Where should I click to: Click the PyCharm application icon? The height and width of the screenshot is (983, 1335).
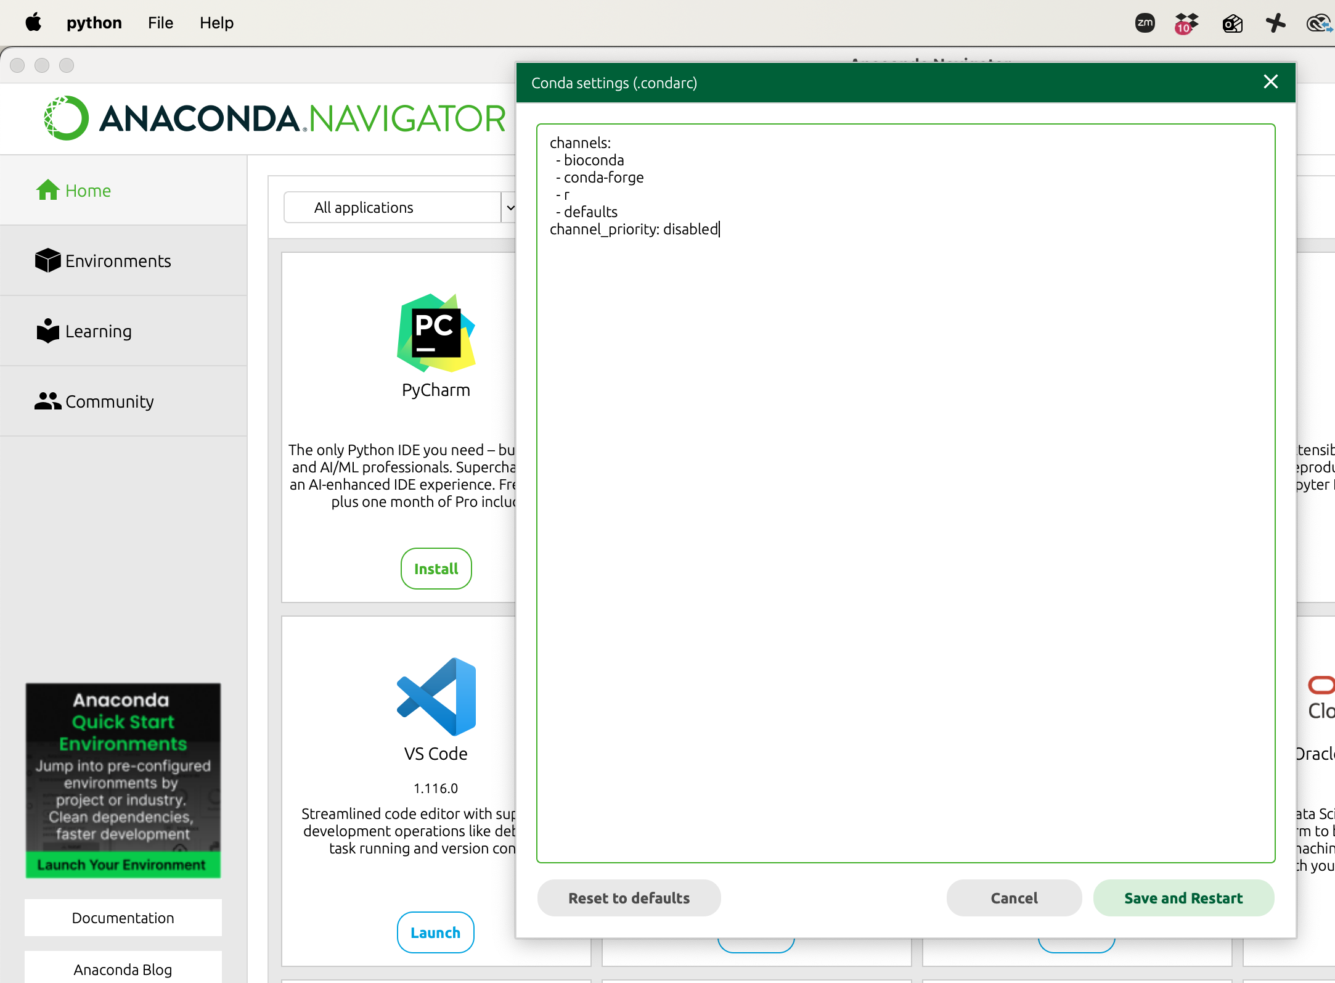pyautogui.click(x=436, y=333)
